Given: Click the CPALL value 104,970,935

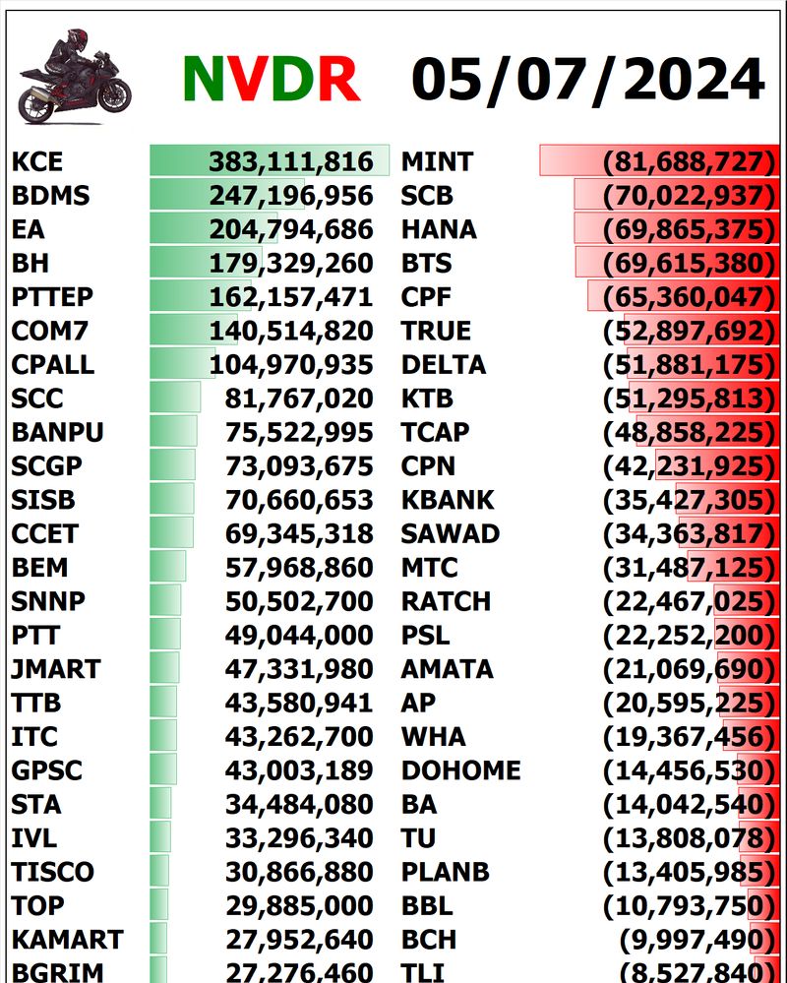Looking at the screenshot, I should 290,365.
